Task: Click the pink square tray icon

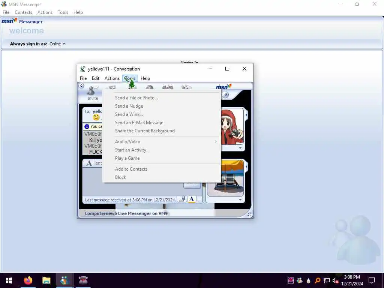Action: [x=291, y=280]
